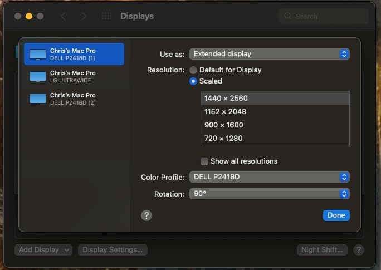
Task: Select the Scaled resolution option
Action: point(193,81)
